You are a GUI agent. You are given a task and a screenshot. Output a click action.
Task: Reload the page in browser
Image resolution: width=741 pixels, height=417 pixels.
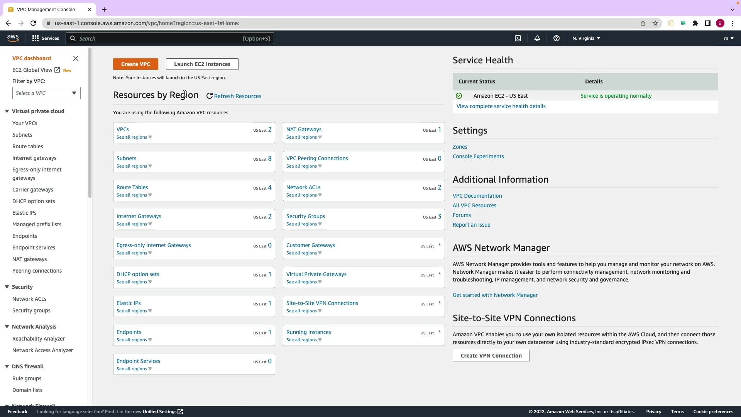pos(33,23)
